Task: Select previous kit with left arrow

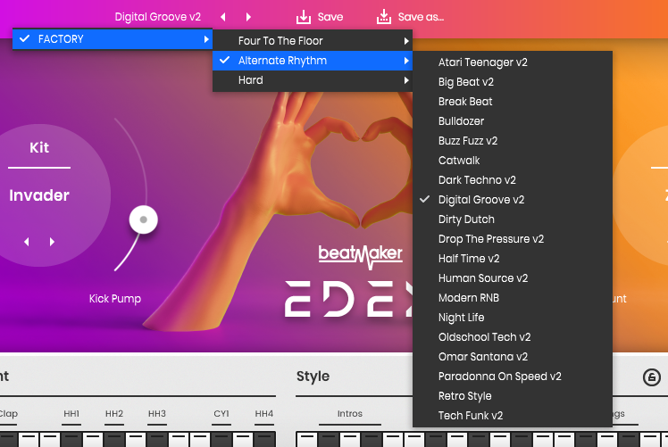Action: 27,242
